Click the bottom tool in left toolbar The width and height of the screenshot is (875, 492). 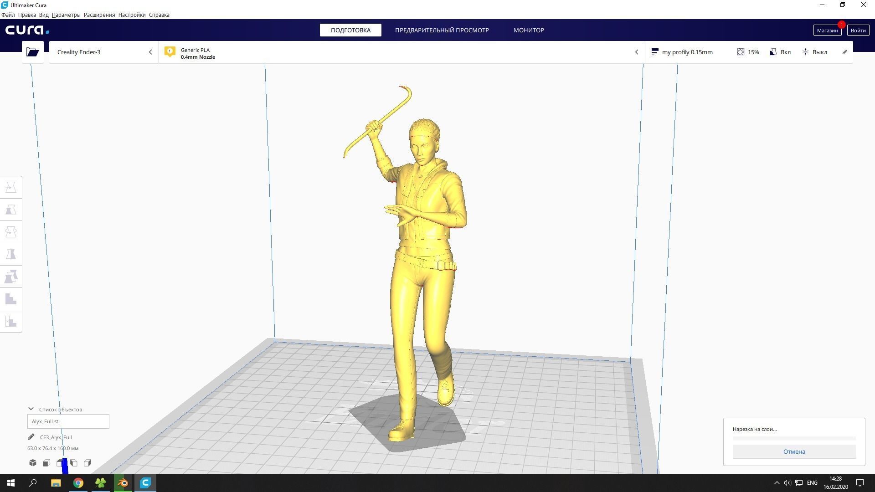pyautogui.click(x=11, y=321)
